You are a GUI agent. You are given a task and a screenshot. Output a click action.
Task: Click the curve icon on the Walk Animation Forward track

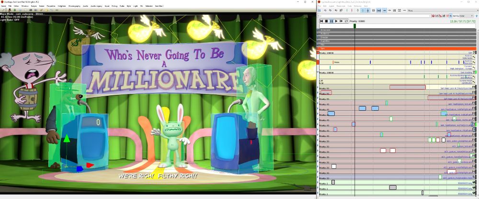coord(474,68)
